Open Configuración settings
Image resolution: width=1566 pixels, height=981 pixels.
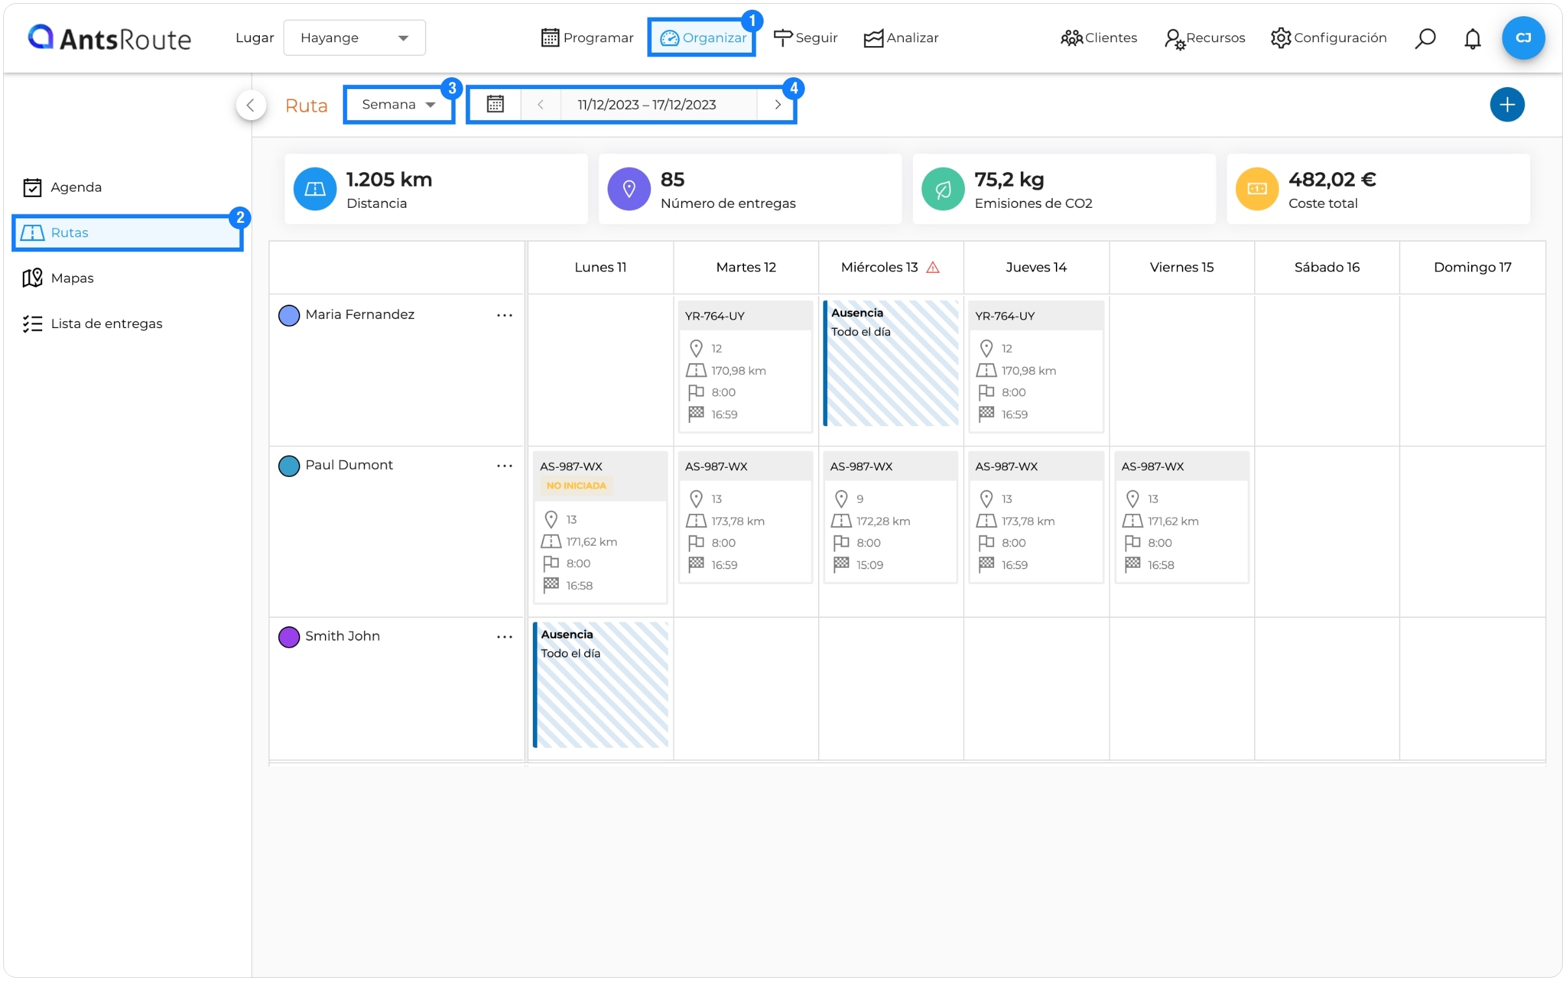pyautogui.click(x=1328, y=38)
